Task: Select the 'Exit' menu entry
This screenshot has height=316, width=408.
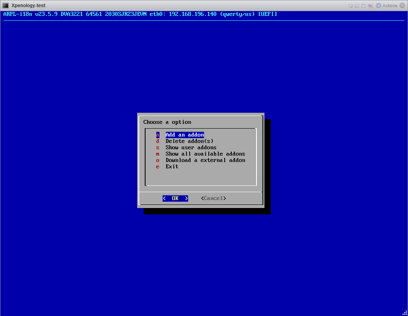Action: pos(172,167)
